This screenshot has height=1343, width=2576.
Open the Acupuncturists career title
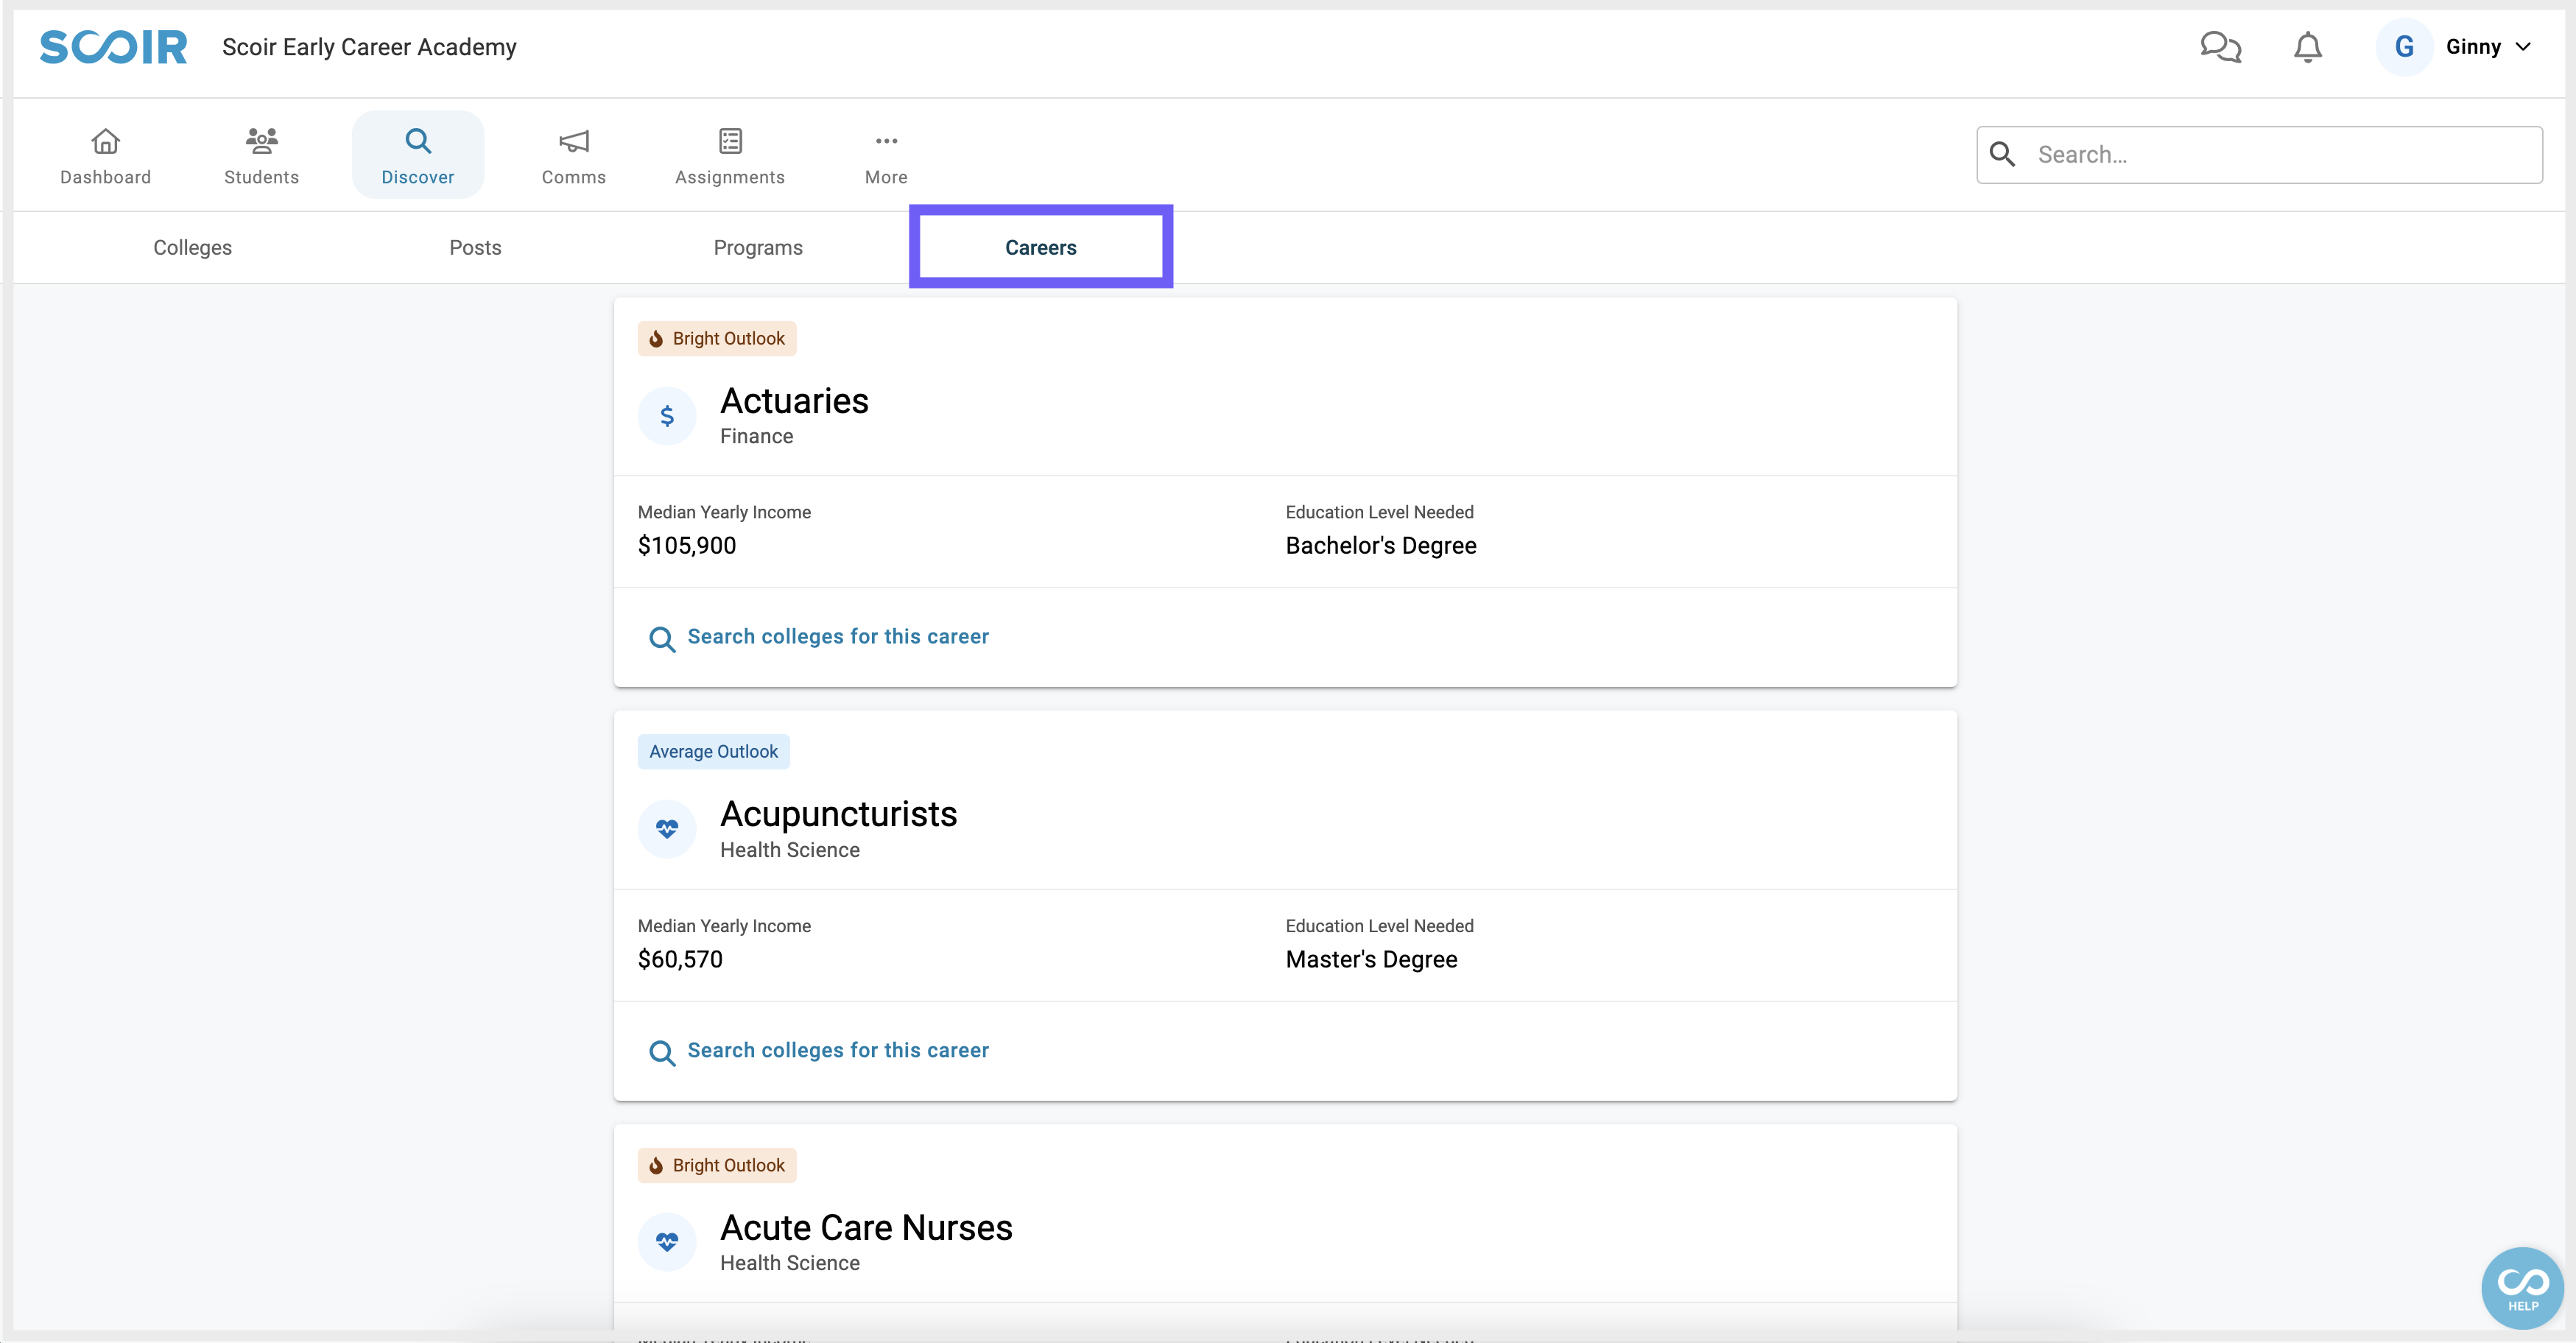838,814
